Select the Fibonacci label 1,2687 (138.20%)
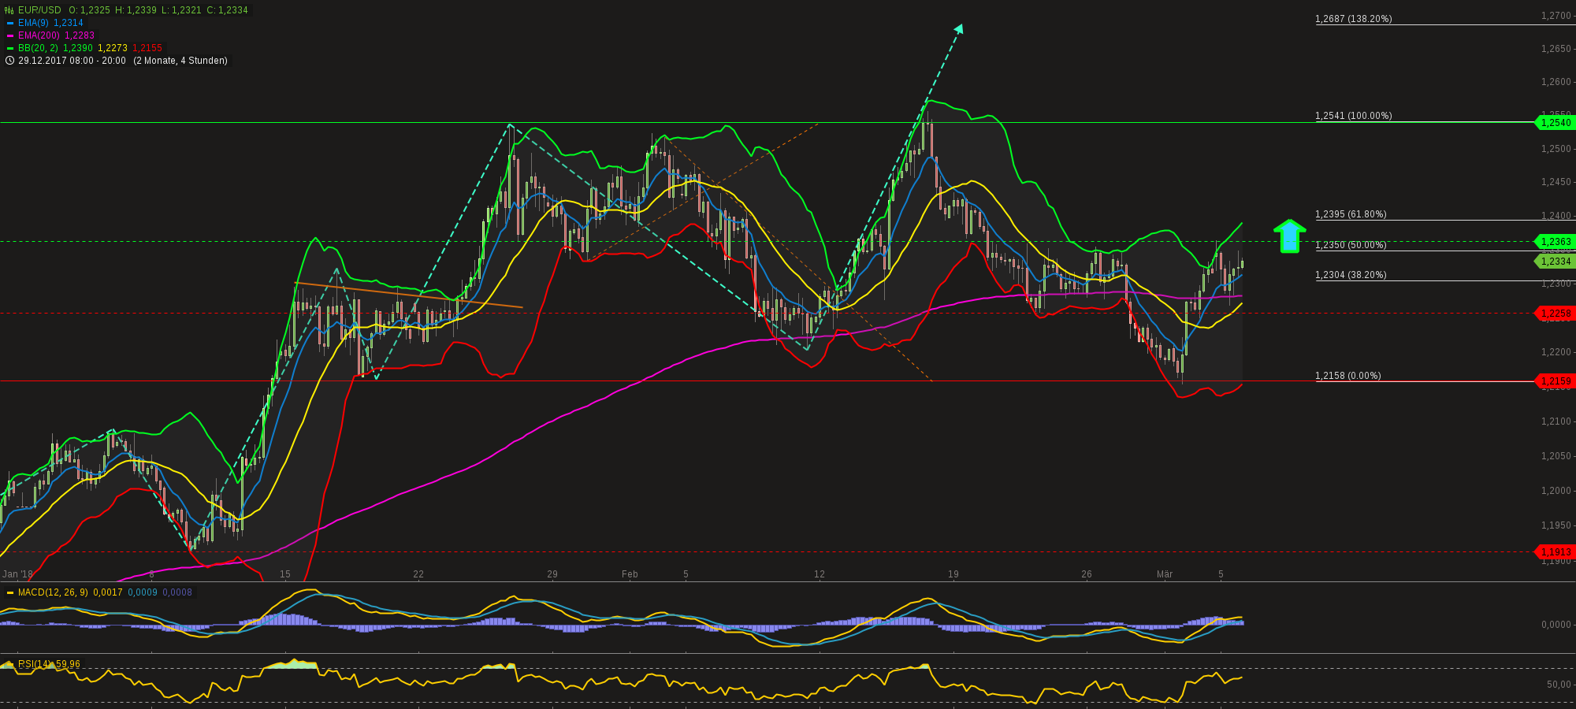Screen dimensions: 1576x709 coord(1354,19)
